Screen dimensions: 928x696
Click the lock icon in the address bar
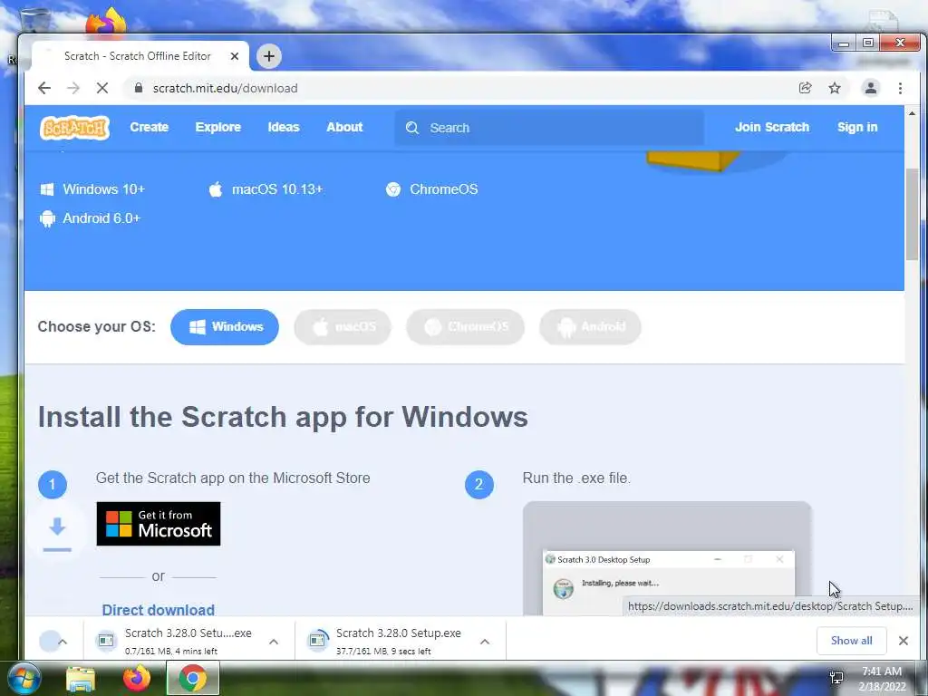[x=139, y=88]
